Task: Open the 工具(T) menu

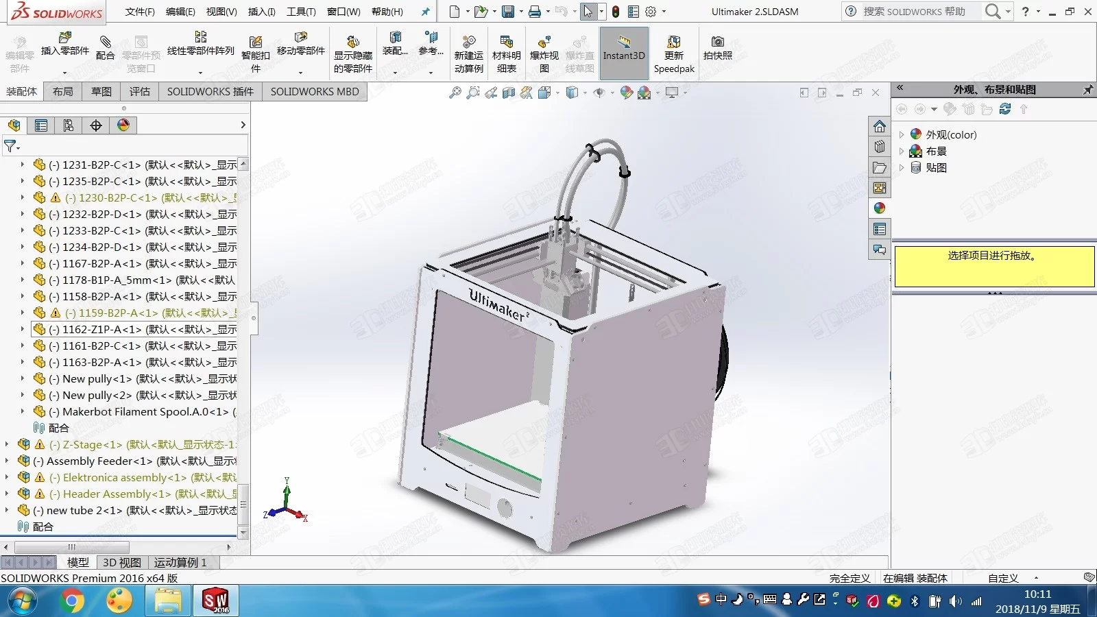Action: coord(301,12)
